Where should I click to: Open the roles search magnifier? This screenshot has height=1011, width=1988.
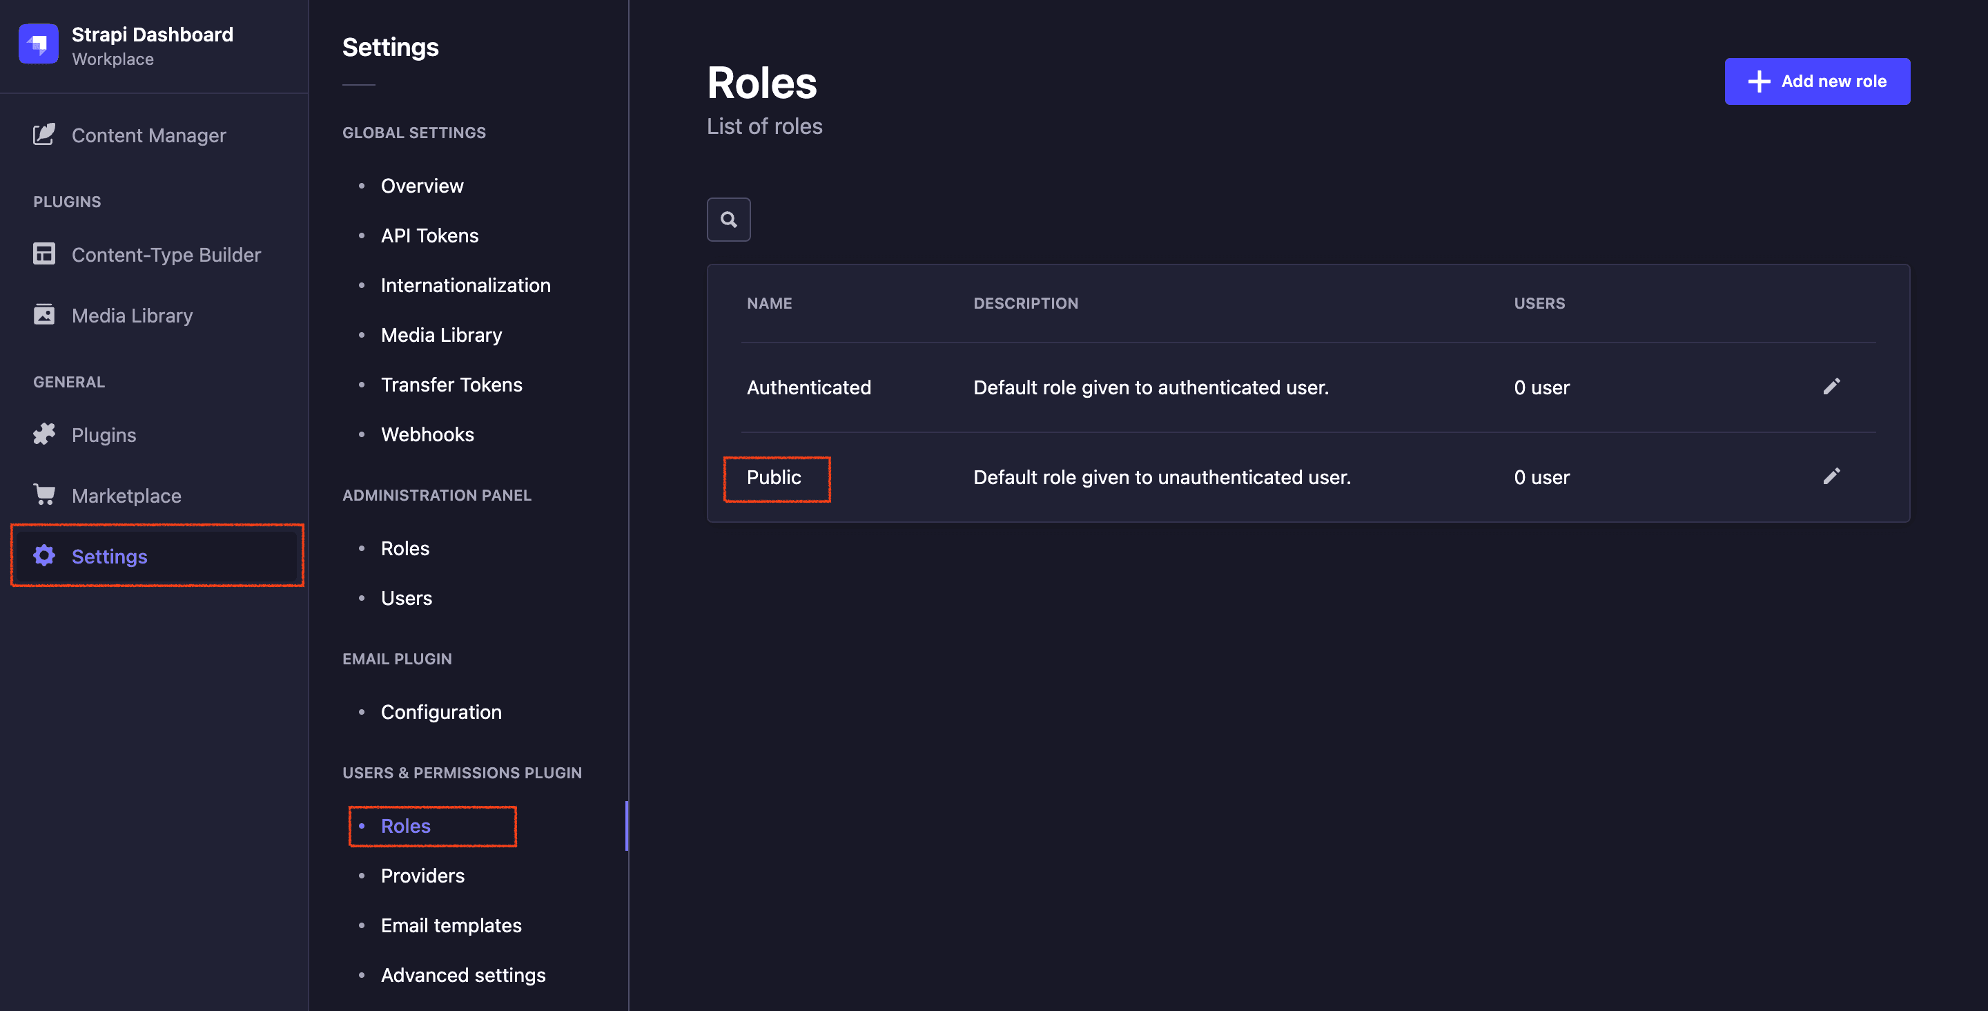pos(728,220)
